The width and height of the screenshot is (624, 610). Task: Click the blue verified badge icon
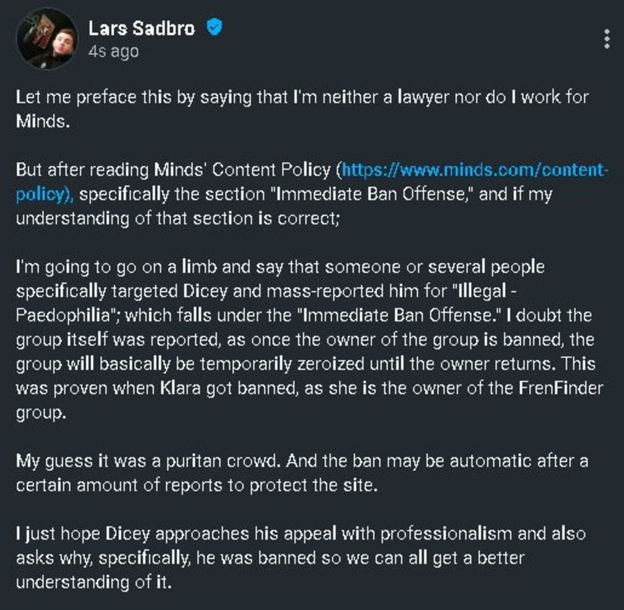click(214, 27)
